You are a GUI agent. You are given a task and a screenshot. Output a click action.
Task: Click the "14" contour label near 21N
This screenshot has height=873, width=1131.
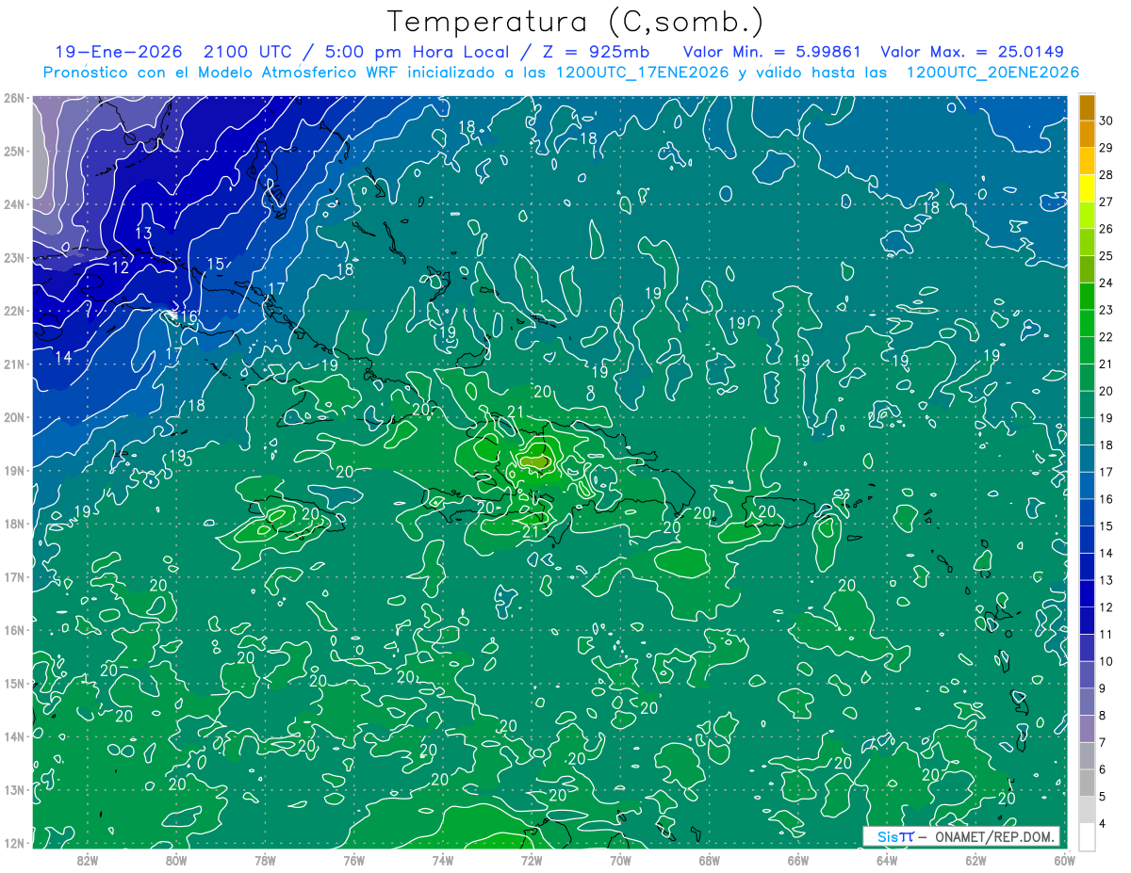click(63, 357)
